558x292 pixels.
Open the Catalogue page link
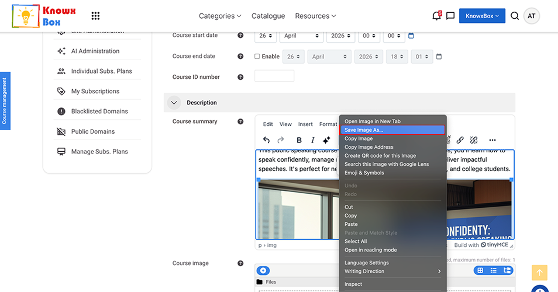pos(268,16)
